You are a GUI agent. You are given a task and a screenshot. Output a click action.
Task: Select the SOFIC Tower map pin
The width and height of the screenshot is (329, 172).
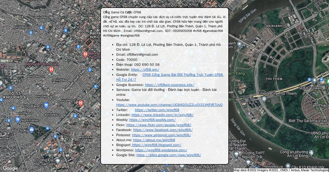[x=314, y=81]
